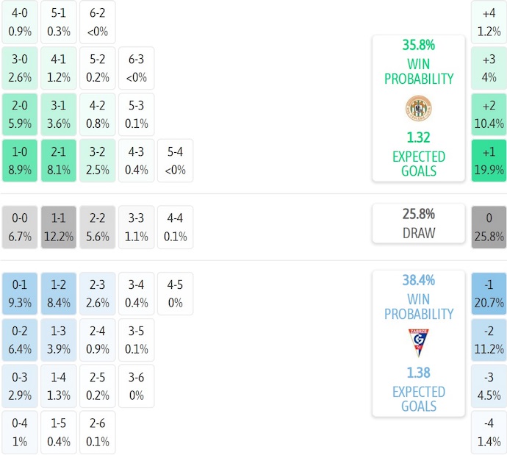Open the 35.8% win probability card
The image size is (507, 455).
coord(418,107)
